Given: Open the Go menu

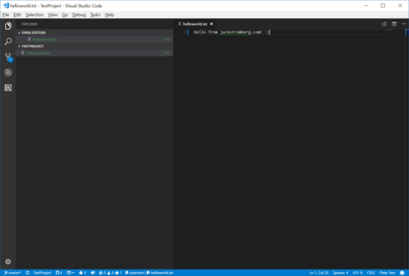Looking at the screenshot, I should coord(65,15).
